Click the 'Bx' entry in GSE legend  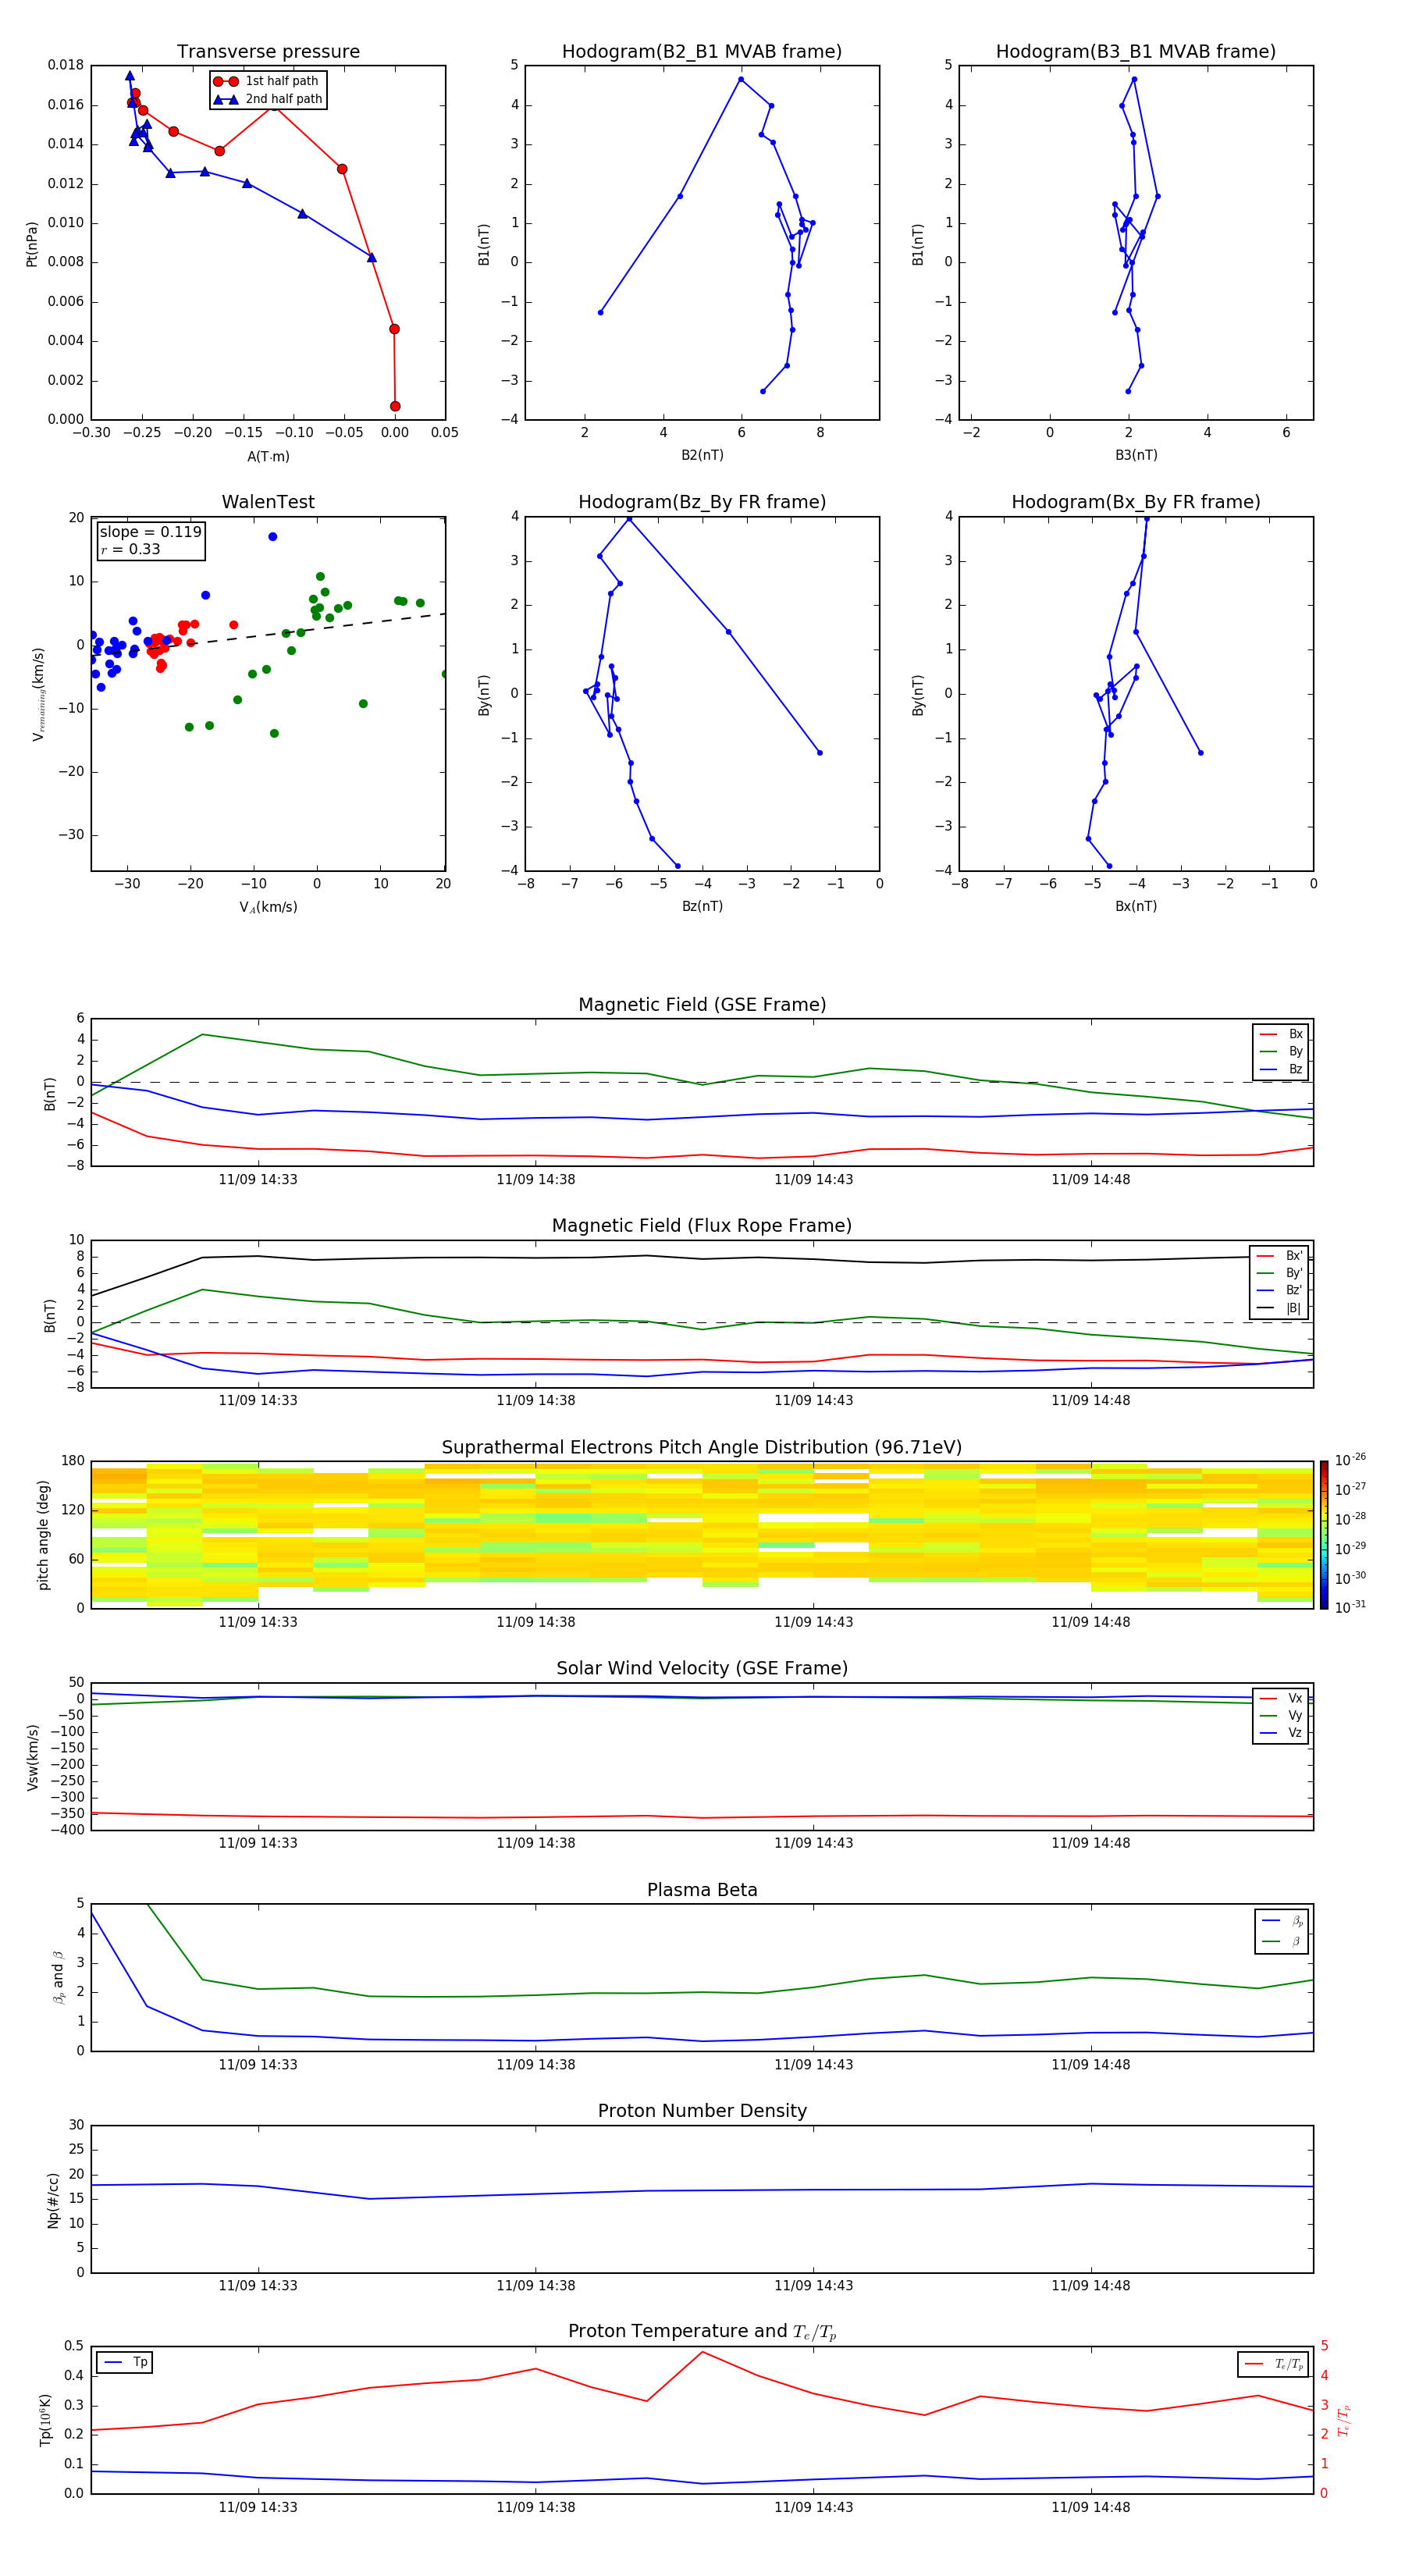click(x=1281, y=1035)
